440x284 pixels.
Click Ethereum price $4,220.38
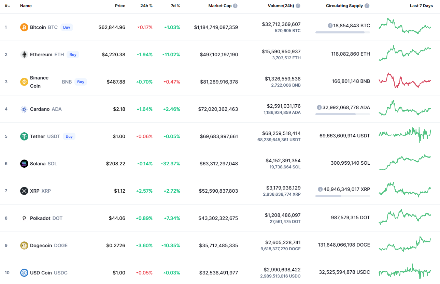[113, 55]
